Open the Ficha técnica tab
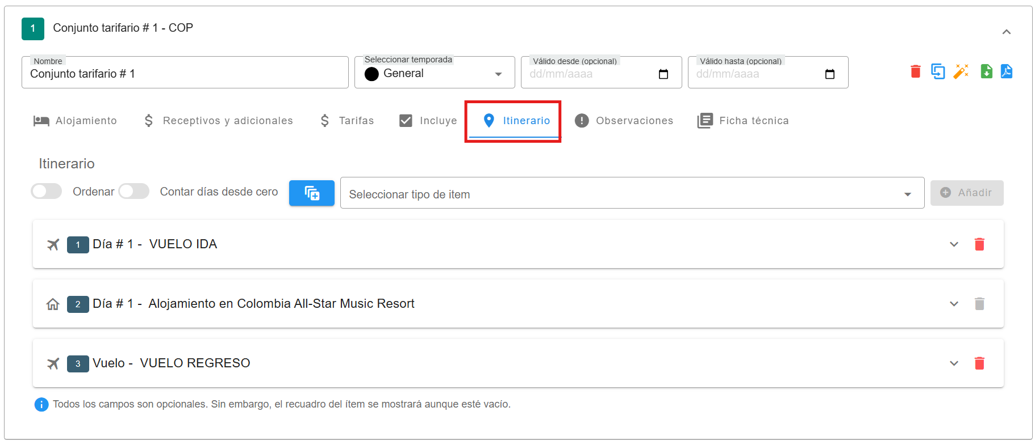1035x441 pixels. 743,121
